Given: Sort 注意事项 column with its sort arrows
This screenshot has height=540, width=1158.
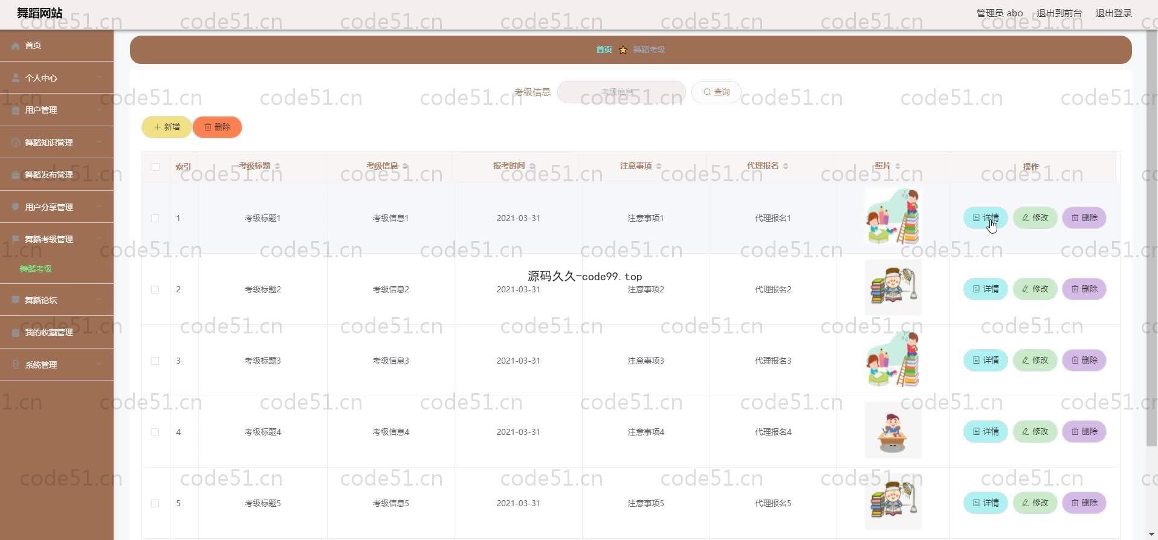Looking at the screenshot, I should [659, 166].
